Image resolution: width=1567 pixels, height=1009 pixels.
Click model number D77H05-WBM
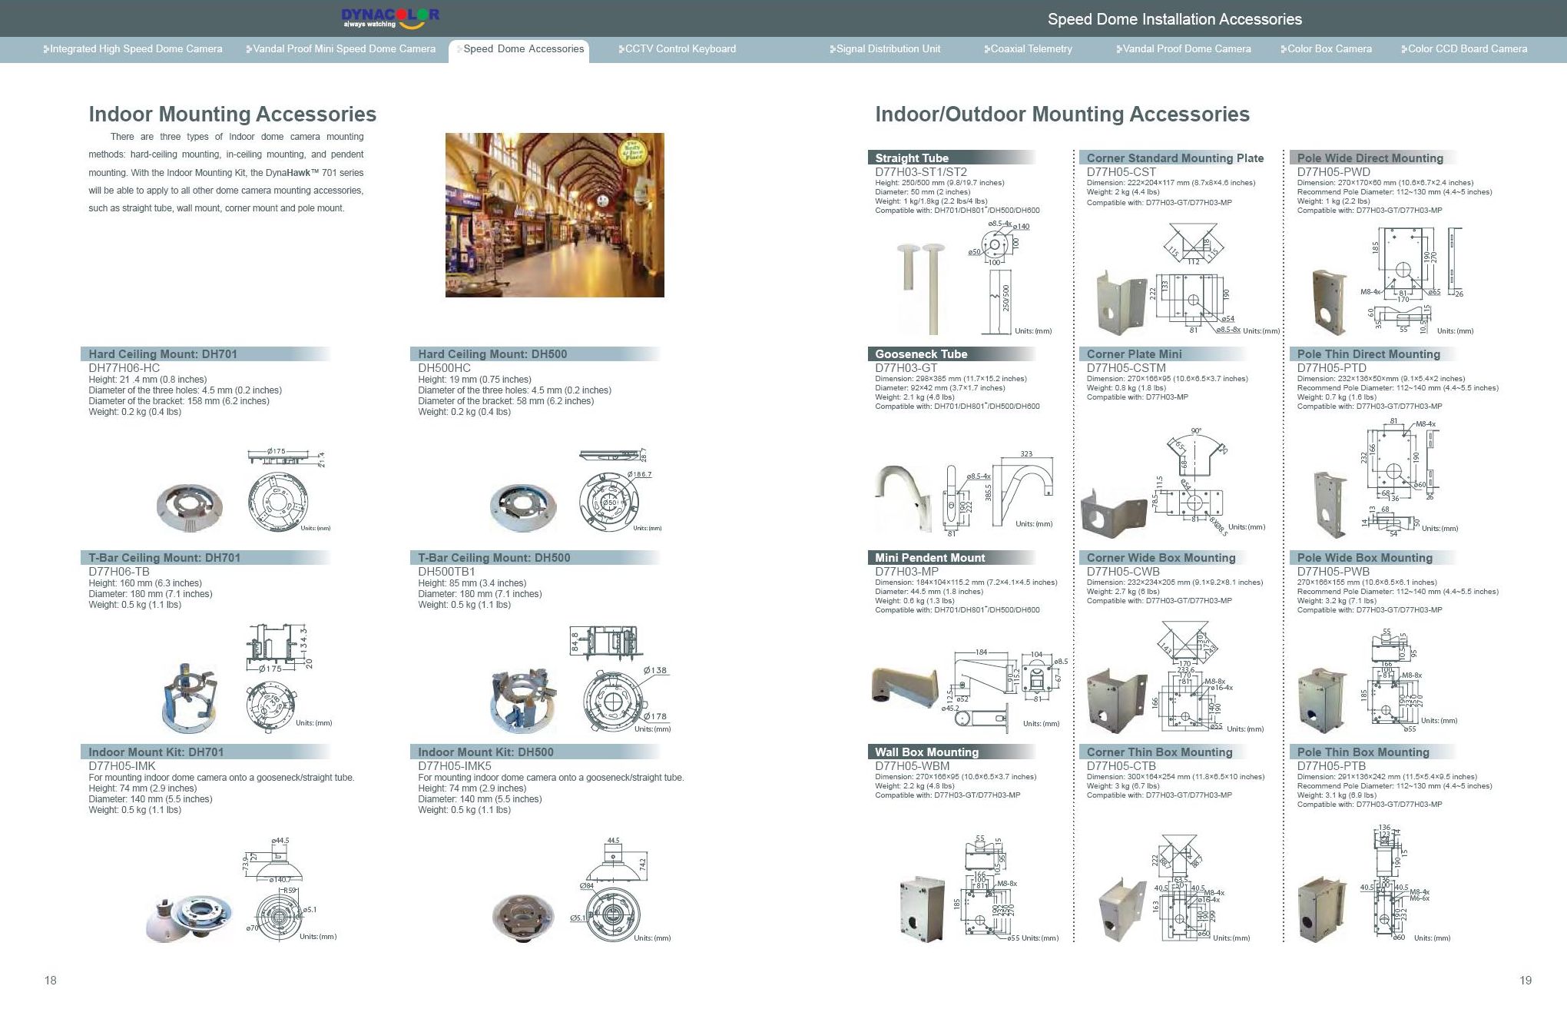coord(913,766)
